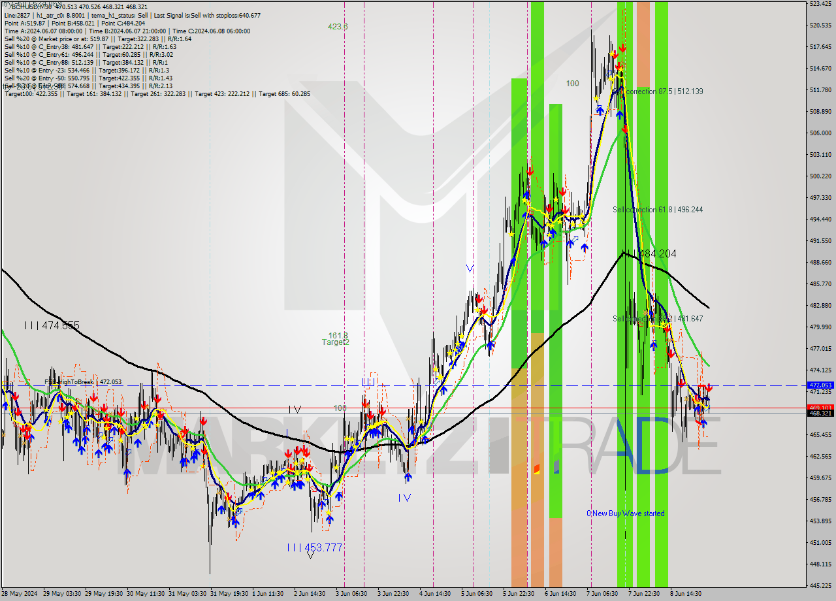Click the 445.225 price axis value
Screen dimensions: 836x601
coord(820,586)
